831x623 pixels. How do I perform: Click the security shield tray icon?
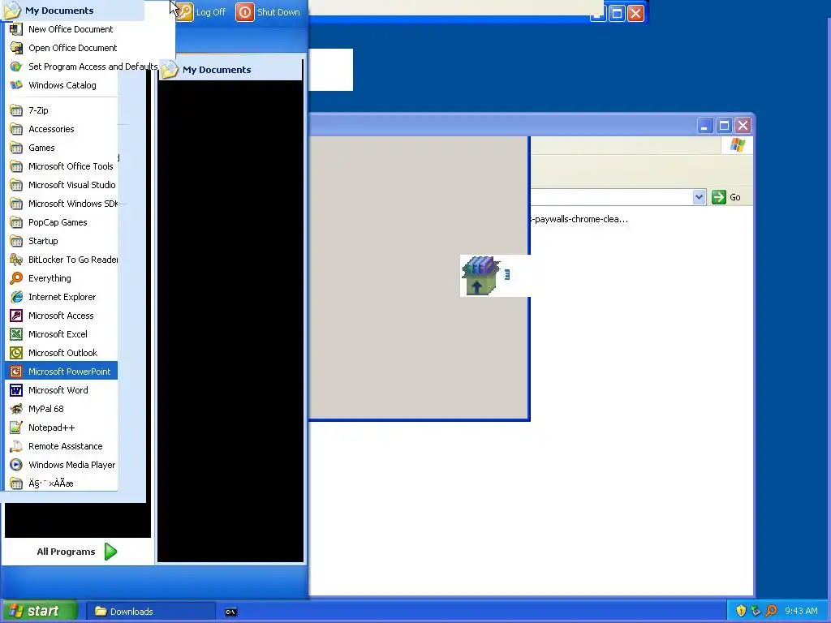point(741,611)
